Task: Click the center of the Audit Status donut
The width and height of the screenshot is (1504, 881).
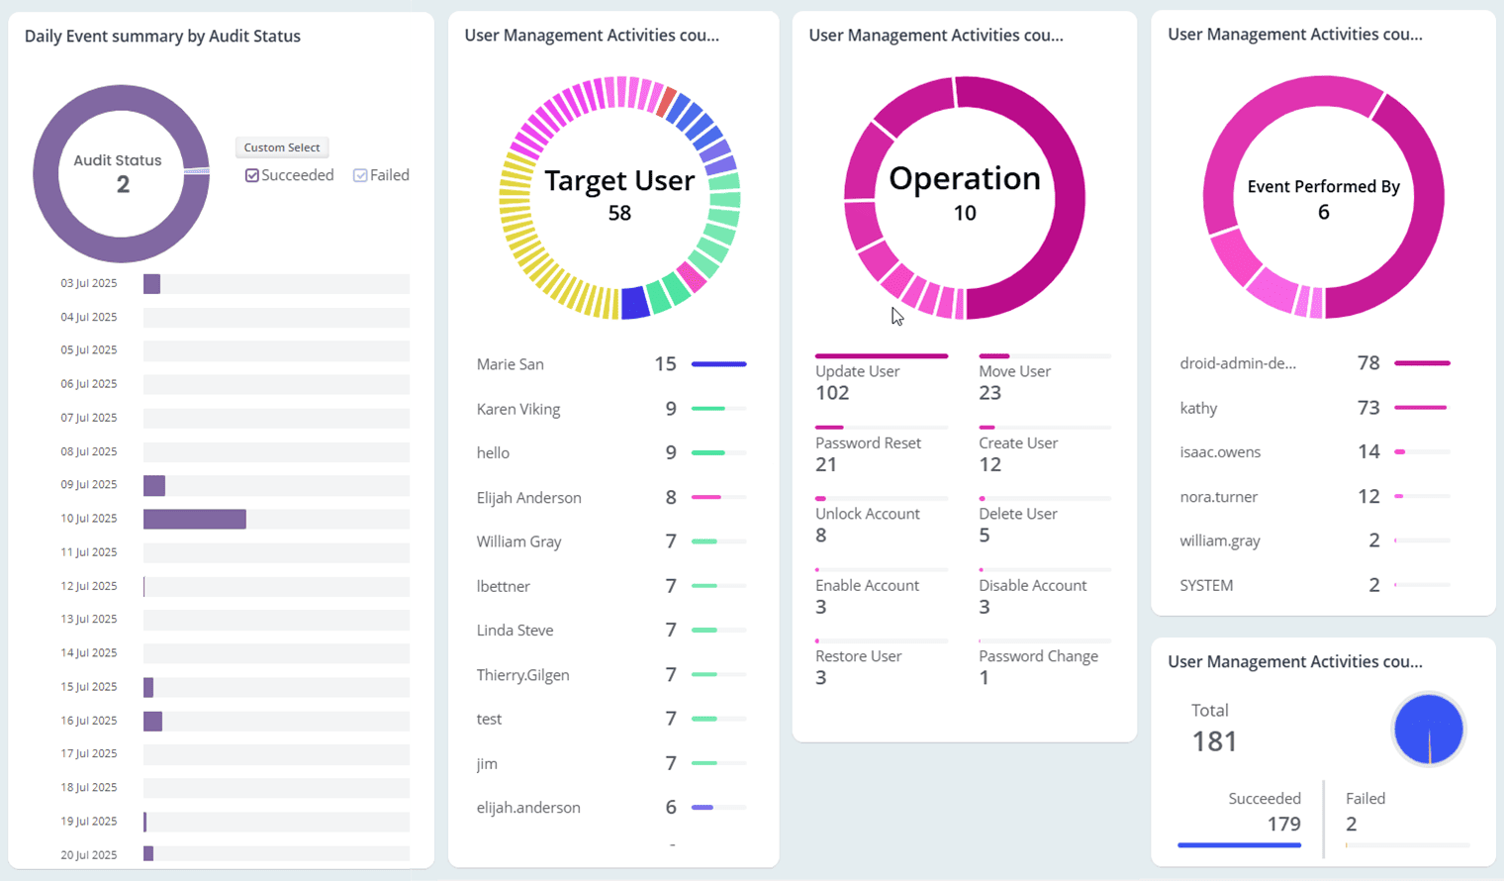Action: tap(121, 173)
